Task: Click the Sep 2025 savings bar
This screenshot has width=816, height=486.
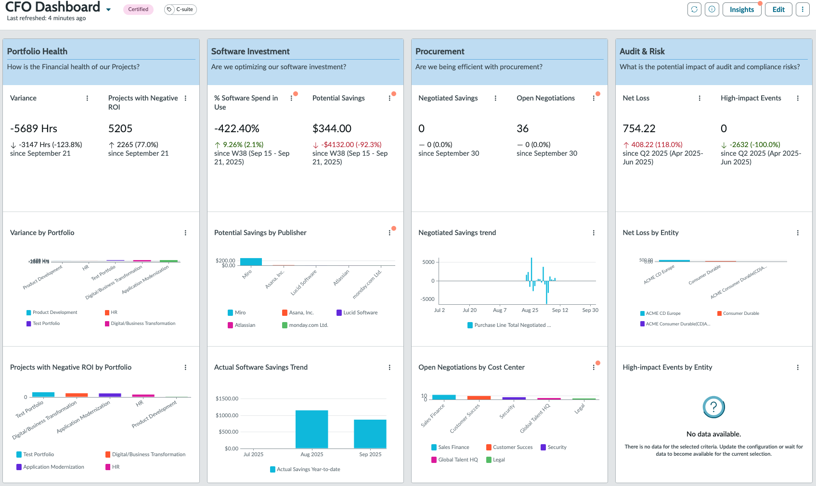Action: pyautogui.click(x=370, y=434)
